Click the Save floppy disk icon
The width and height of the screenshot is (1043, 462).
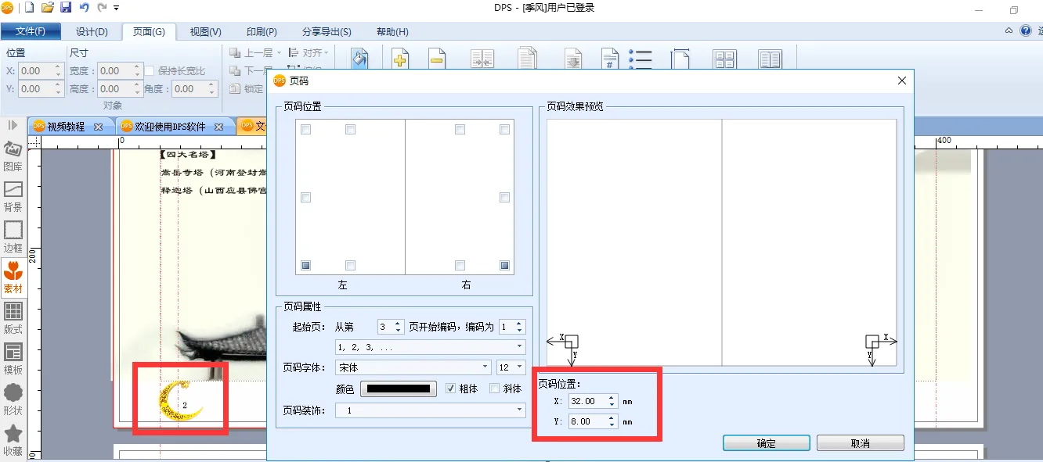tap(66, 8)
